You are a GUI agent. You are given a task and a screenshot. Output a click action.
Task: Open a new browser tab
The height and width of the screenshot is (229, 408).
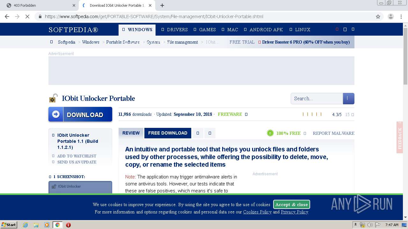(x=162, y=5)
